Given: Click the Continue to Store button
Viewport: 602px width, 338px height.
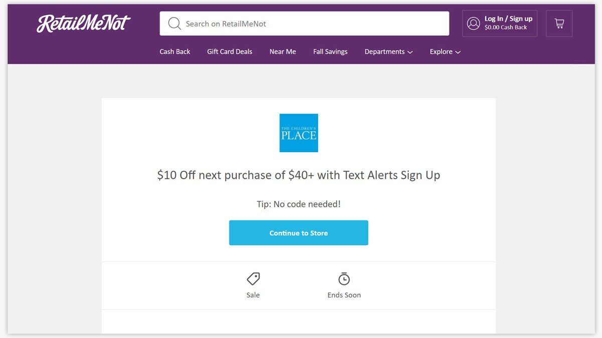Looking at the screenshot, I should point(298,232).
